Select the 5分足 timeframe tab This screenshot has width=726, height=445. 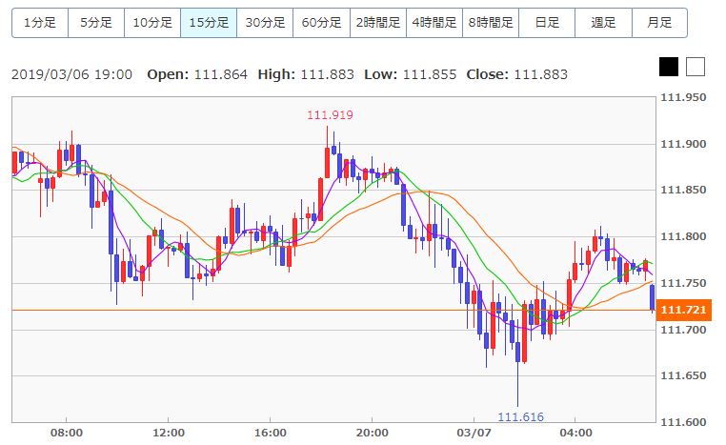point(96,22)
